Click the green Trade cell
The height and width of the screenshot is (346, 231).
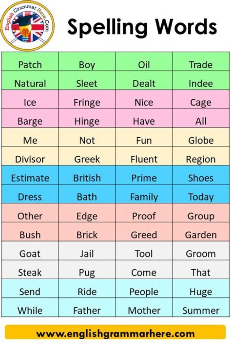click(201, 65)
